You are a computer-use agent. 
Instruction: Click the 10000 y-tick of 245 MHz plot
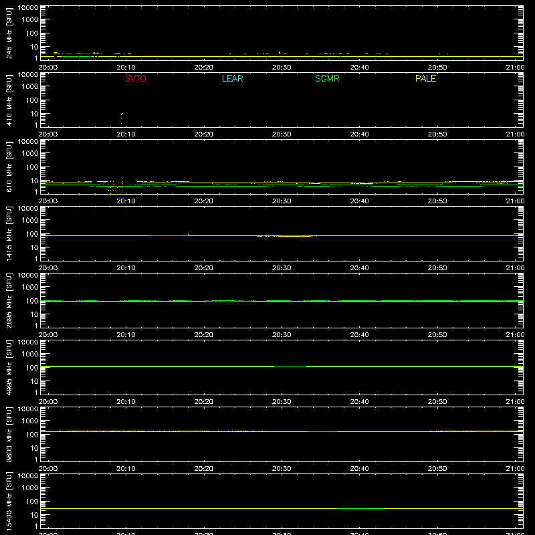(x=28, y=8)
